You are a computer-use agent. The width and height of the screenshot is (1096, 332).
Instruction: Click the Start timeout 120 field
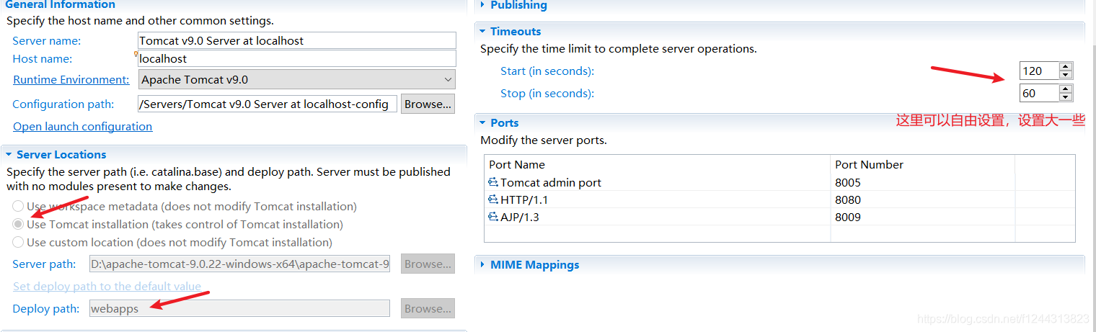(1040, 71)
